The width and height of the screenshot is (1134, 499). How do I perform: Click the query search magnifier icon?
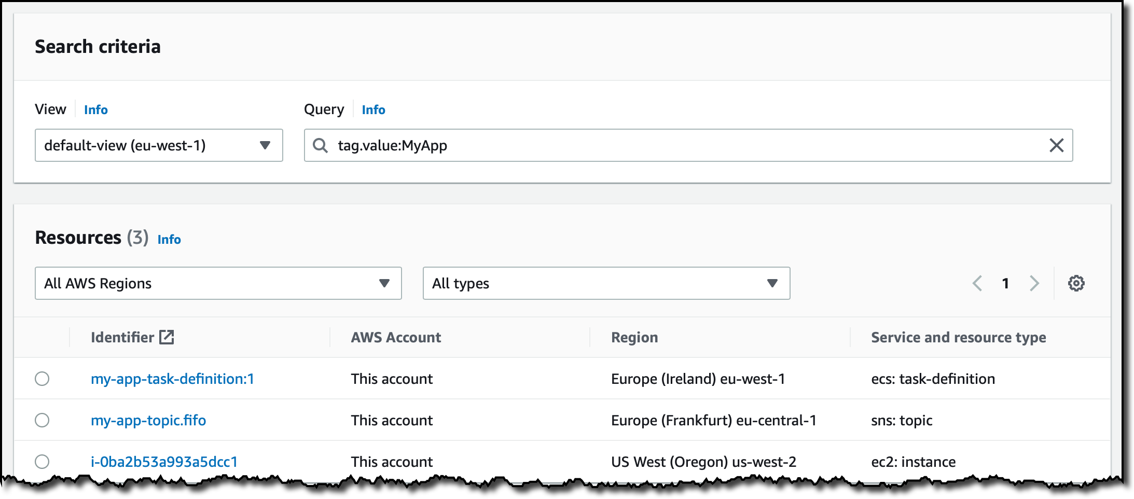(320, 146)
